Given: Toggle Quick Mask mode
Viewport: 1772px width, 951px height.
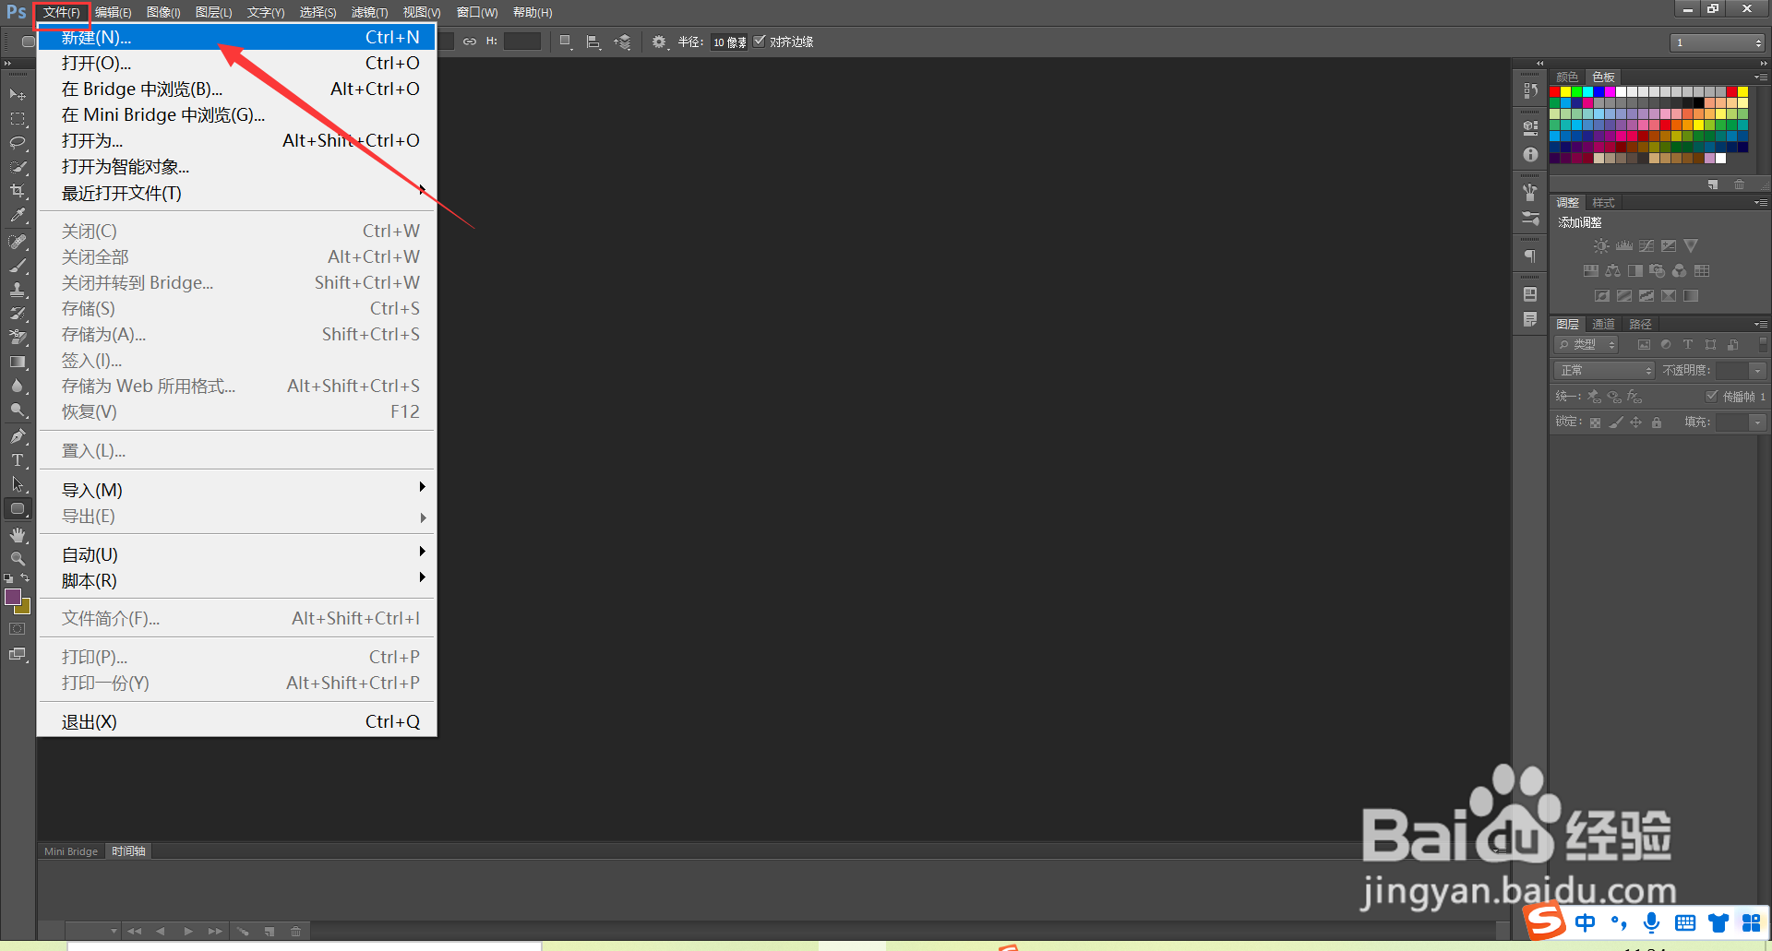Looking at the screenshot, I should point(18,628).
